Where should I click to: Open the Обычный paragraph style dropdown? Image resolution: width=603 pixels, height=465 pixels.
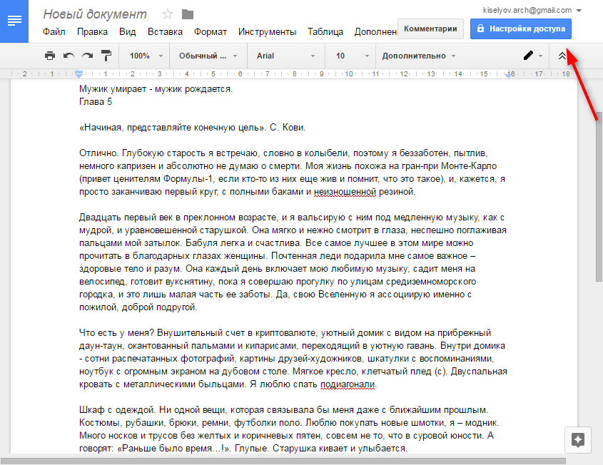(208, 56)
